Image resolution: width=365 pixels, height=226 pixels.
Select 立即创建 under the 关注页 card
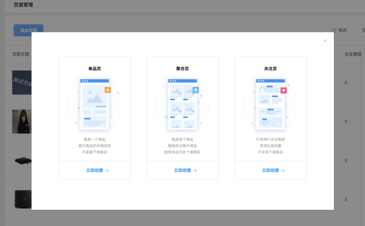(x=270, y=170)
